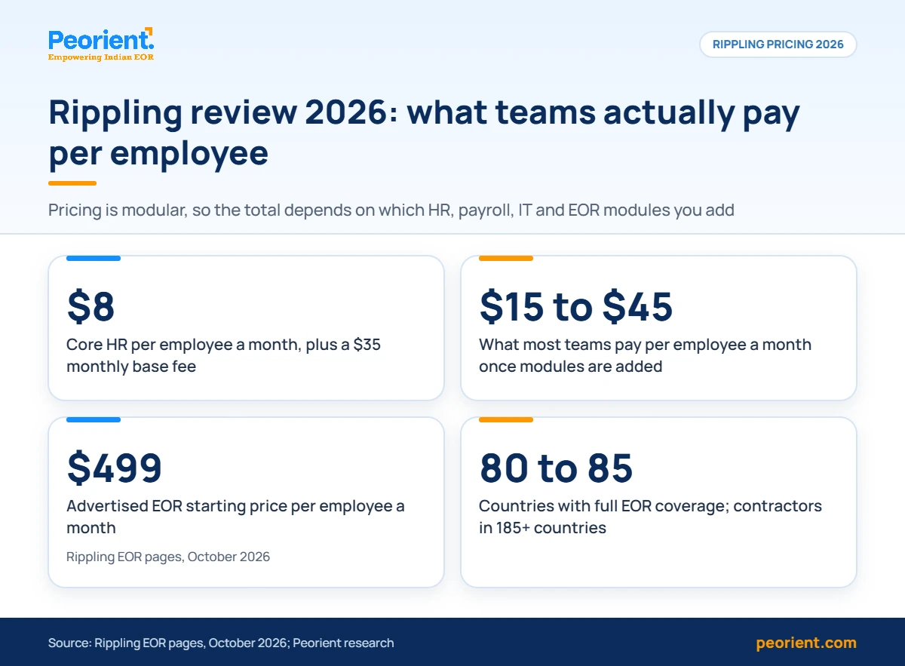The image size is (905, 666).
Task: Click "What most teams pay per employee" text
Action: (x=646, y=356)
